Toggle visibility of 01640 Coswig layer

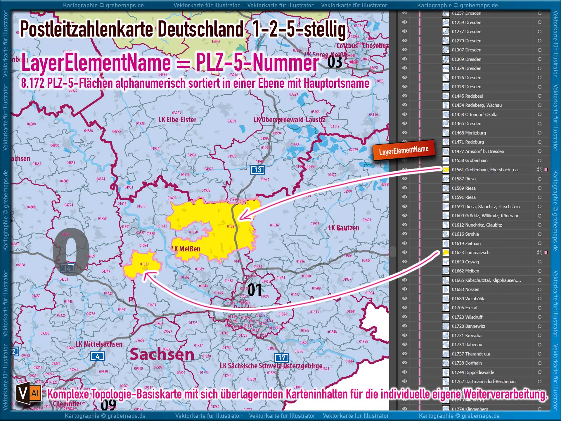coord(404,262)
